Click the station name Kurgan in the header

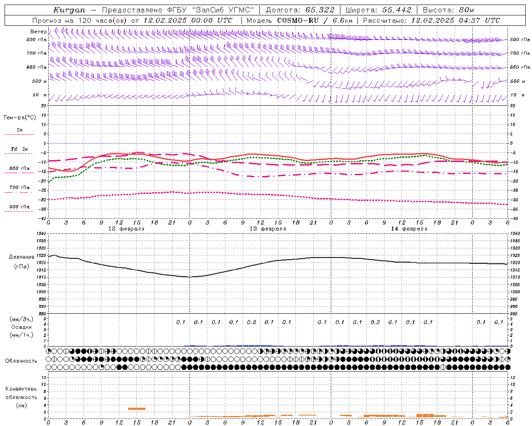click(x=69, y=10)
